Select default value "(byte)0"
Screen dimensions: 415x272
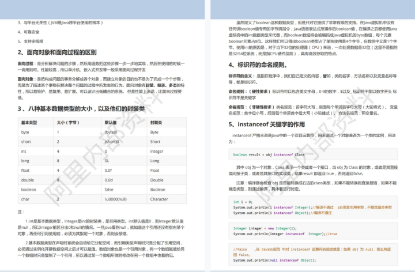coord(111,132)
